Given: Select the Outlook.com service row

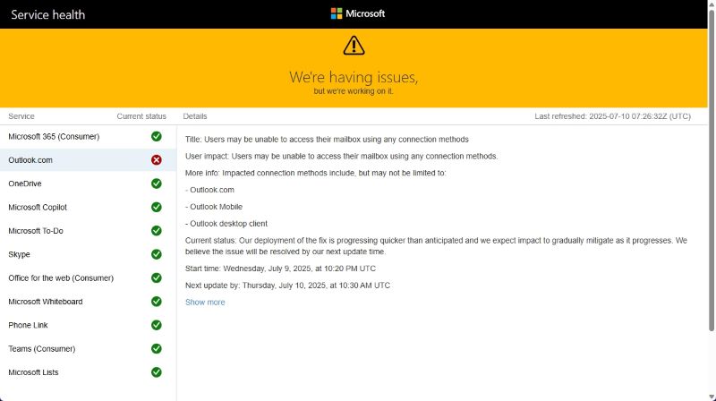Looking at the screenshot, I should (x=88, y=160).
